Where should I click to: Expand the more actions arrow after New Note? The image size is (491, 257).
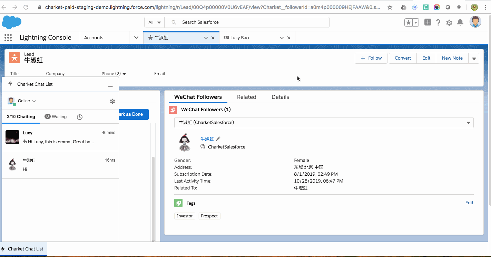474,58
